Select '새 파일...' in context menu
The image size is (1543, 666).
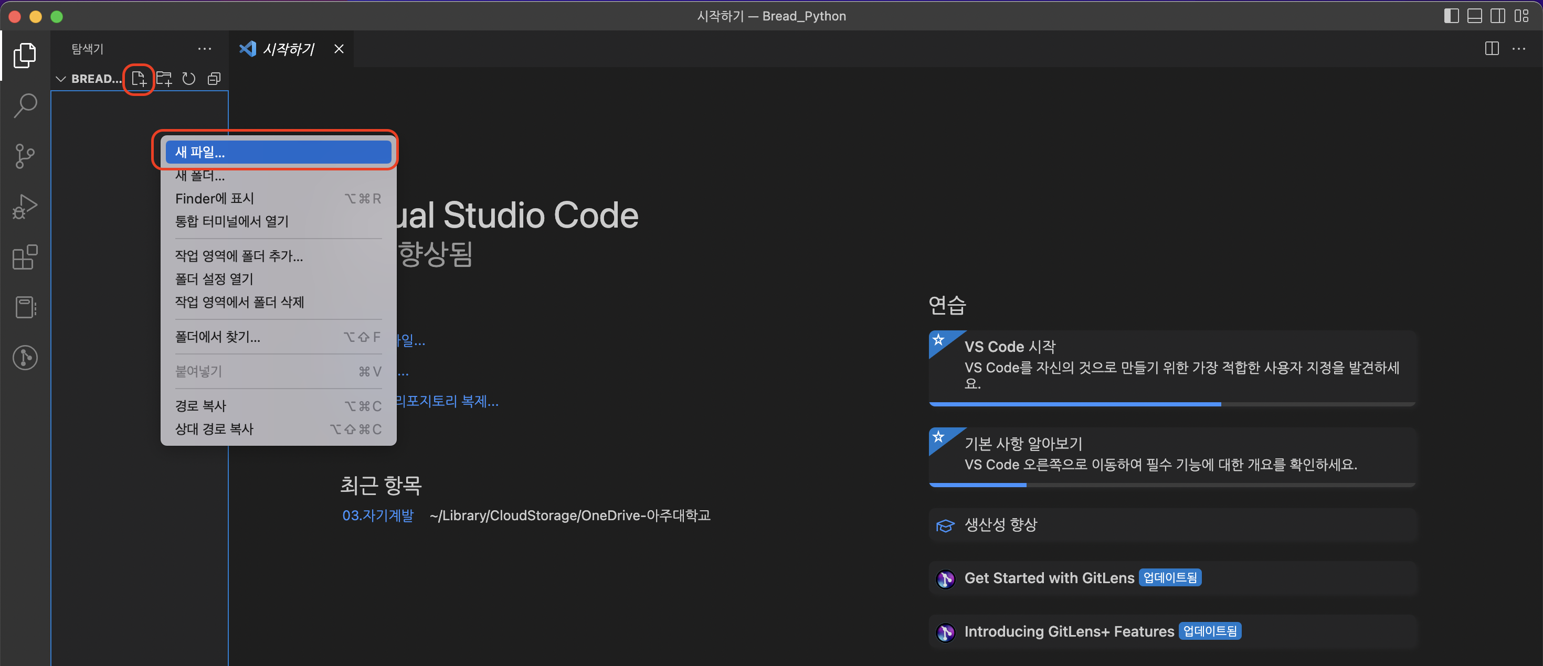(x=278, y=152)
